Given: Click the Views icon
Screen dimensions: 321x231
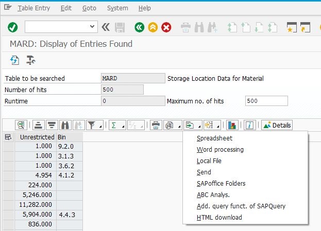Looking at the screenshot, I should click(170, 125).
